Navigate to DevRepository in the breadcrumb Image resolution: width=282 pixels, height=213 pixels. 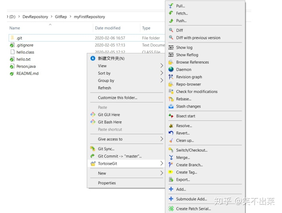point(35,17)
